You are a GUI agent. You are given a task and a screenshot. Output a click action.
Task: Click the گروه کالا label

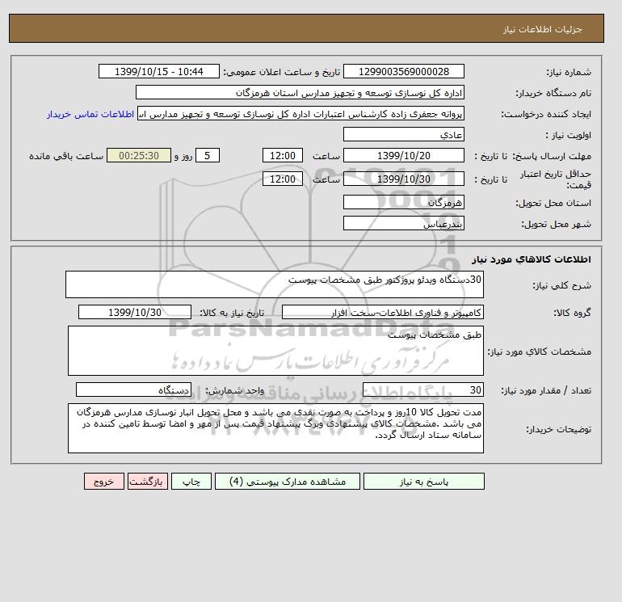tap(573, 313)
